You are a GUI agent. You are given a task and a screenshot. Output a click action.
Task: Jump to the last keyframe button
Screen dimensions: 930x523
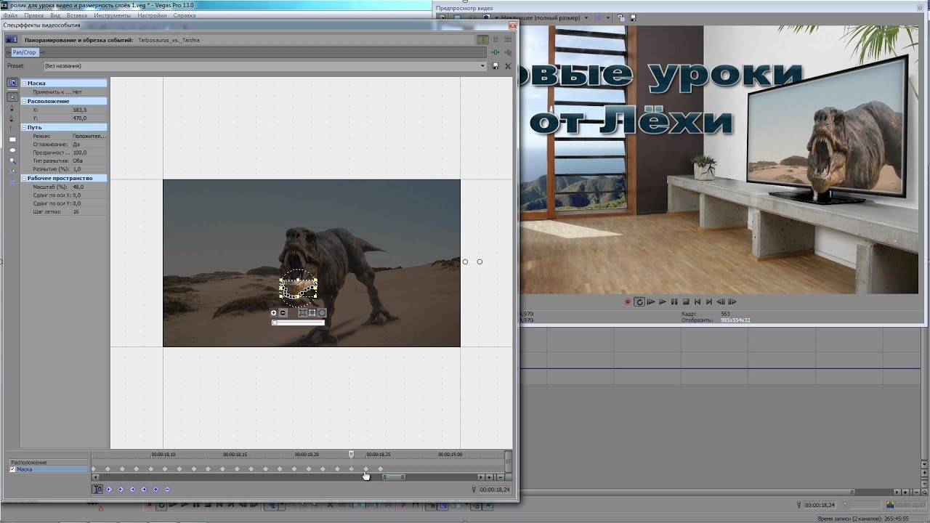(144, 490)
